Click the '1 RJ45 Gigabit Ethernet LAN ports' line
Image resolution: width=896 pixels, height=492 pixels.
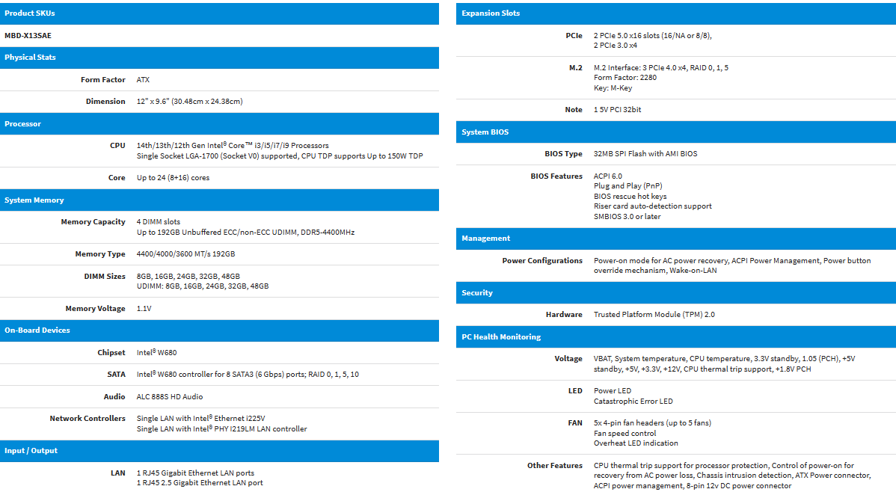(195, 473)
